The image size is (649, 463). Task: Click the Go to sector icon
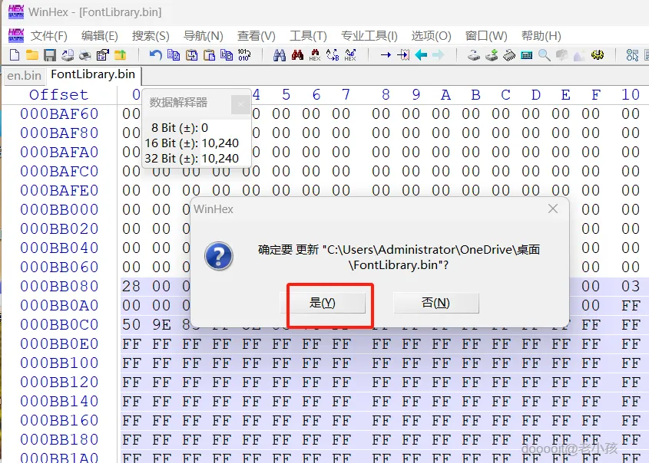point(403,54)
